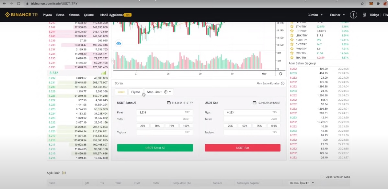Open the Emirler dropdown menu
This screenshot has height=189, width=388.
pos(337,15)
